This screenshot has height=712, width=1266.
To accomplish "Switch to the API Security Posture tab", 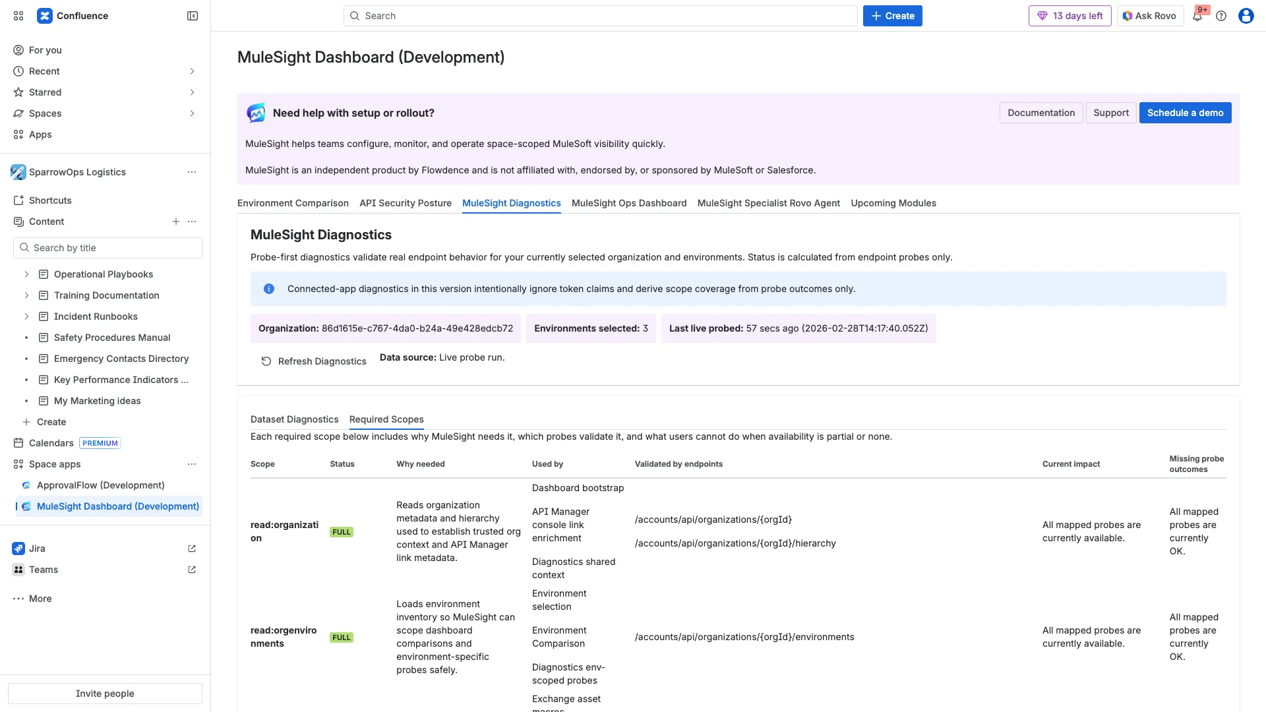I will click(x=405, y=203).
